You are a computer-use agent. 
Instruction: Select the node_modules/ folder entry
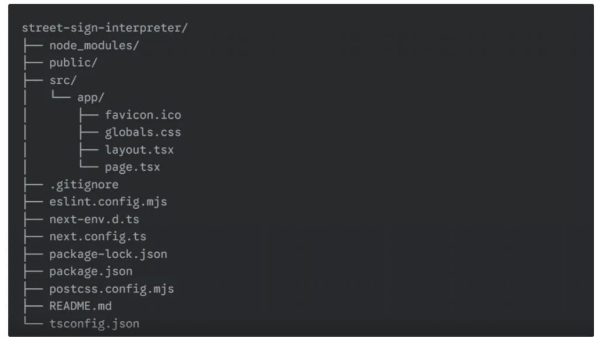[94, 46]
